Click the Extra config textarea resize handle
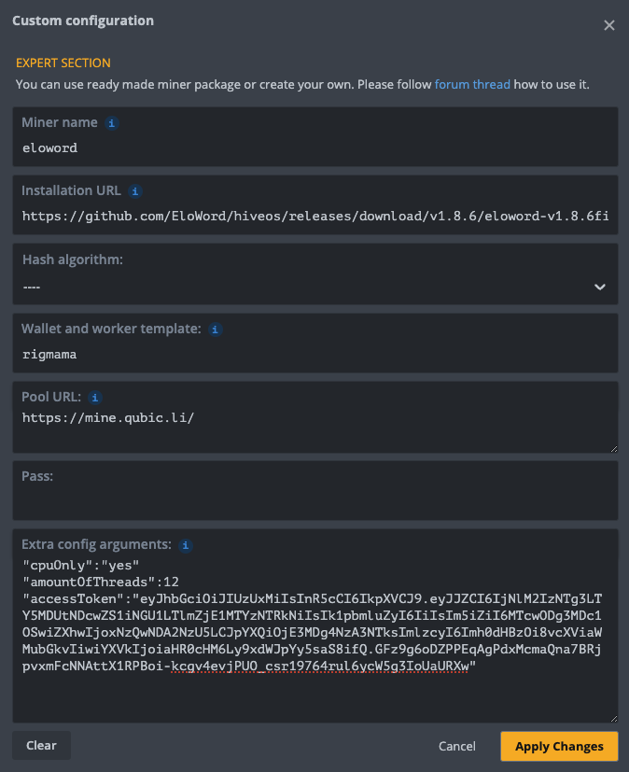This screenshot has width=629, height=772. point(613,718)
